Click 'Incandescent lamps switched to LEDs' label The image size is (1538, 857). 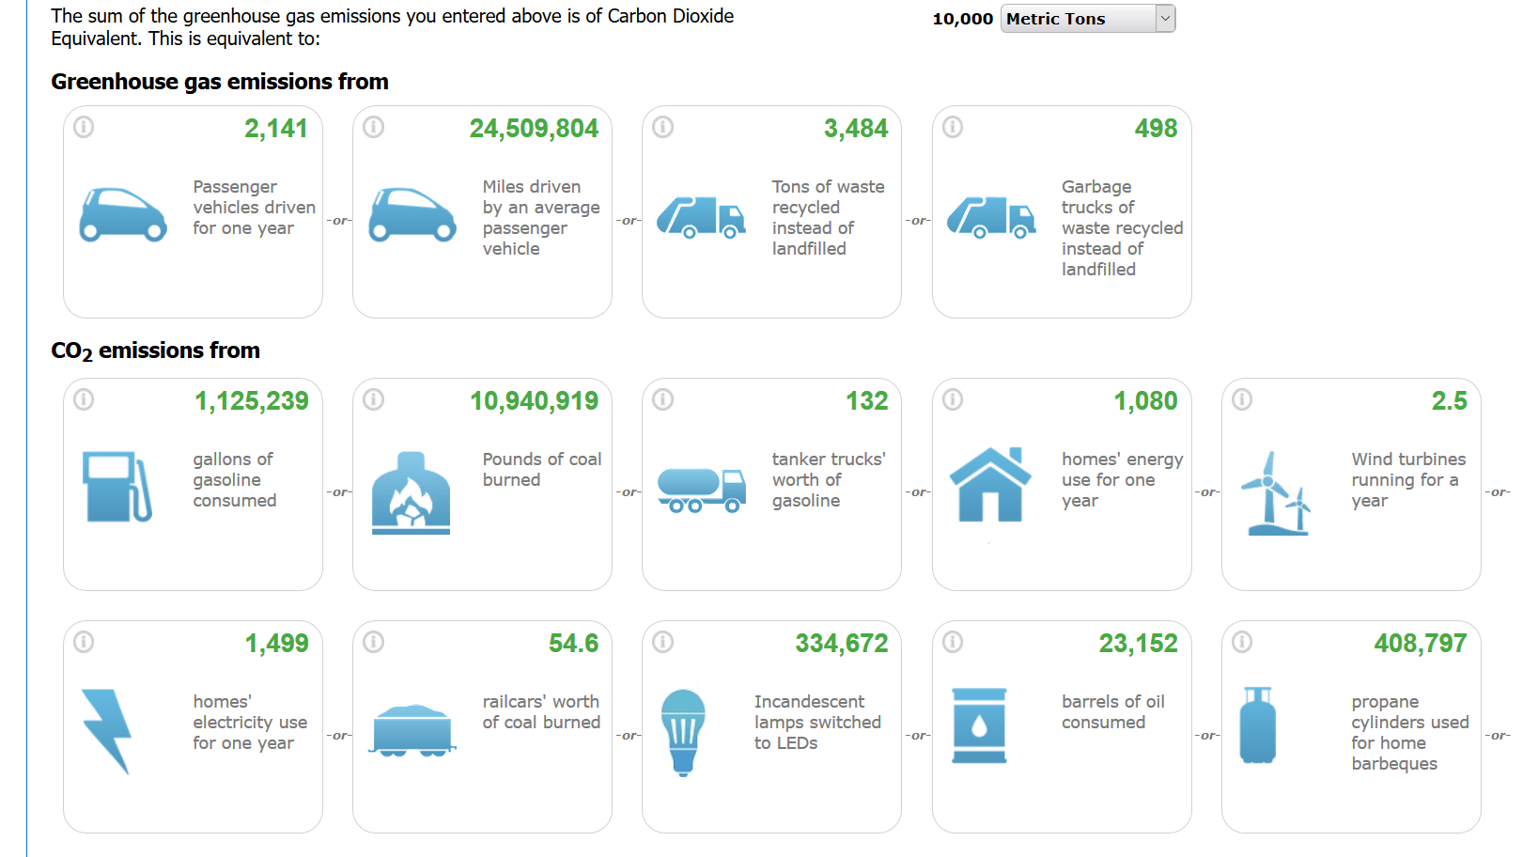817,723
